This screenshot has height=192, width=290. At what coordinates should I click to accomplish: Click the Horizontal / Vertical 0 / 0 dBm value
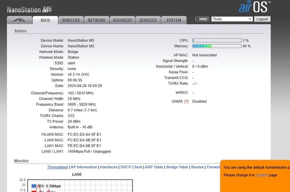tap(200, 67)
